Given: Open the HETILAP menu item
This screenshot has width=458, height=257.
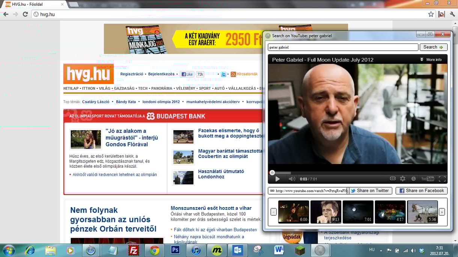Looking at the screenshot, I should pos(71,89).
